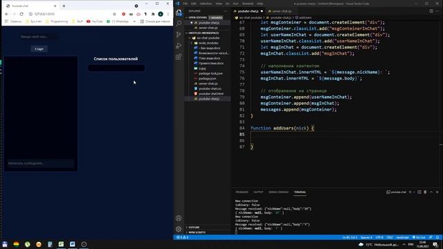Open the Search view in VS Code
443x249 pixels.
point(179,23)
